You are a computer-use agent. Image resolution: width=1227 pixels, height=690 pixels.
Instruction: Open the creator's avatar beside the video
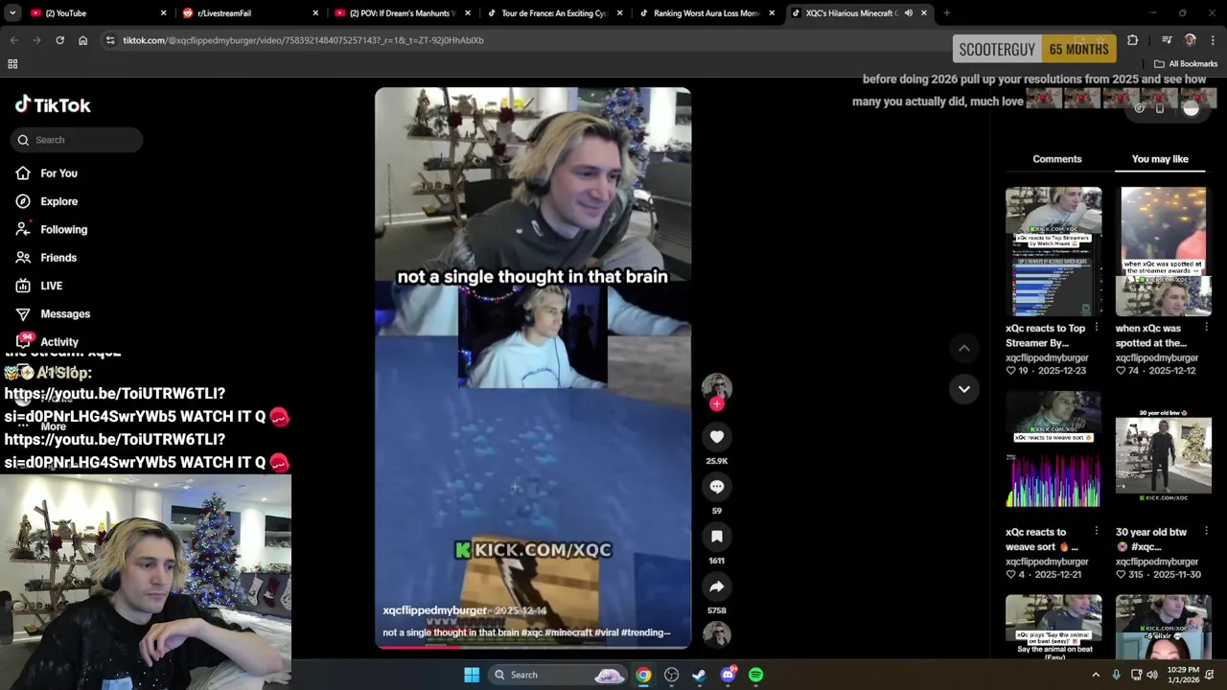click(x=716, y=386)
